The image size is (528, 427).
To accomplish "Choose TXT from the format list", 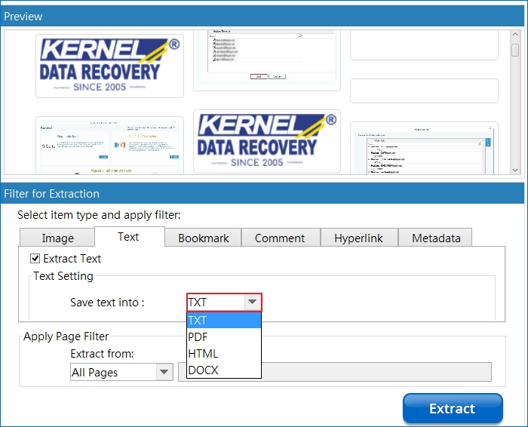I will (224, 320).
